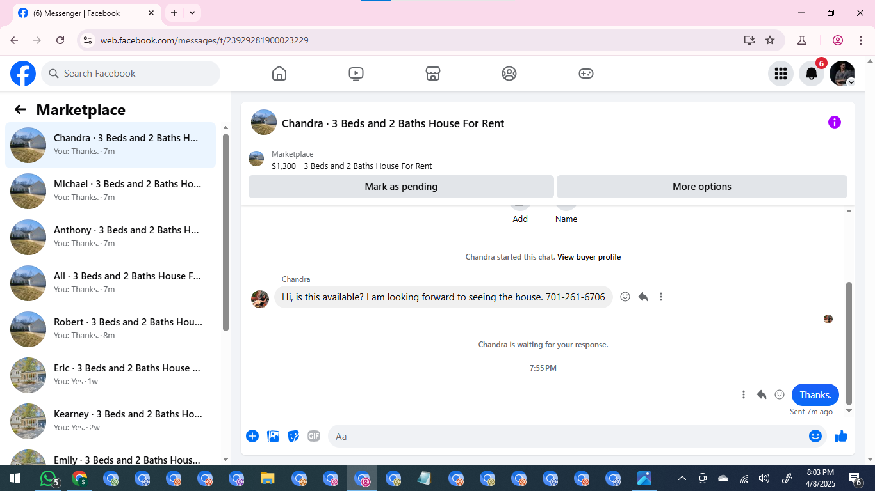Click the Thanks. message bubble
Screen dimensions: 875x491
tap(815, 394)
